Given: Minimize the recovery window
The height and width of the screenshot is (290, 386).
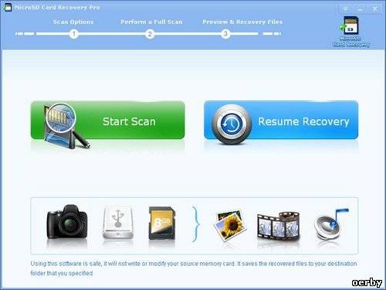Looking at the screenshot, I should [360, 9].
